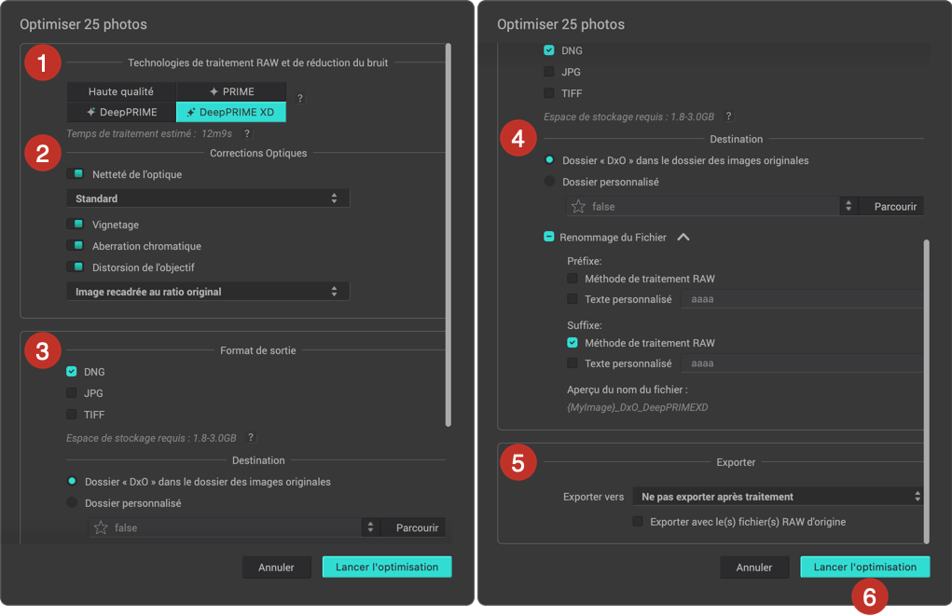Open help icon beside the RAW processing tabs
This screenshot has width=952, height=616.
point(300,98)
